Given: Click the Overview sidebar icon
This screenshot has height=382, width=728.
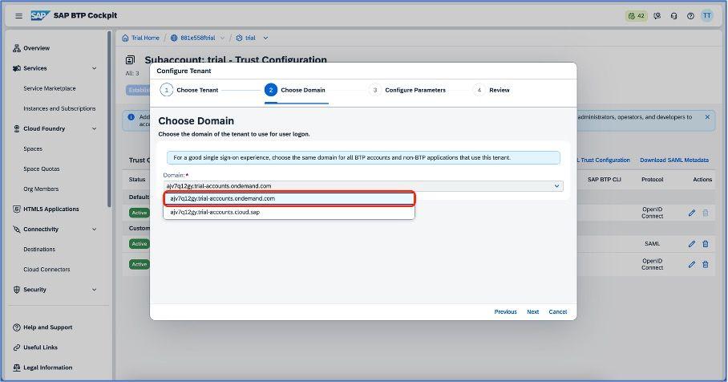Looking at the screenshot, I should pos(17,48).
